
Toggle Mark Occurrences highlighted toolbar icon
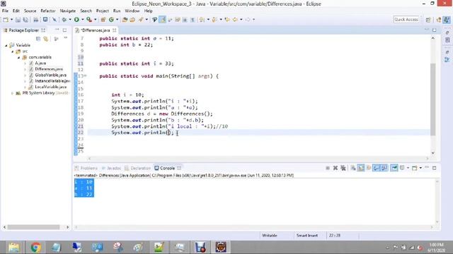tap(163, 20)
